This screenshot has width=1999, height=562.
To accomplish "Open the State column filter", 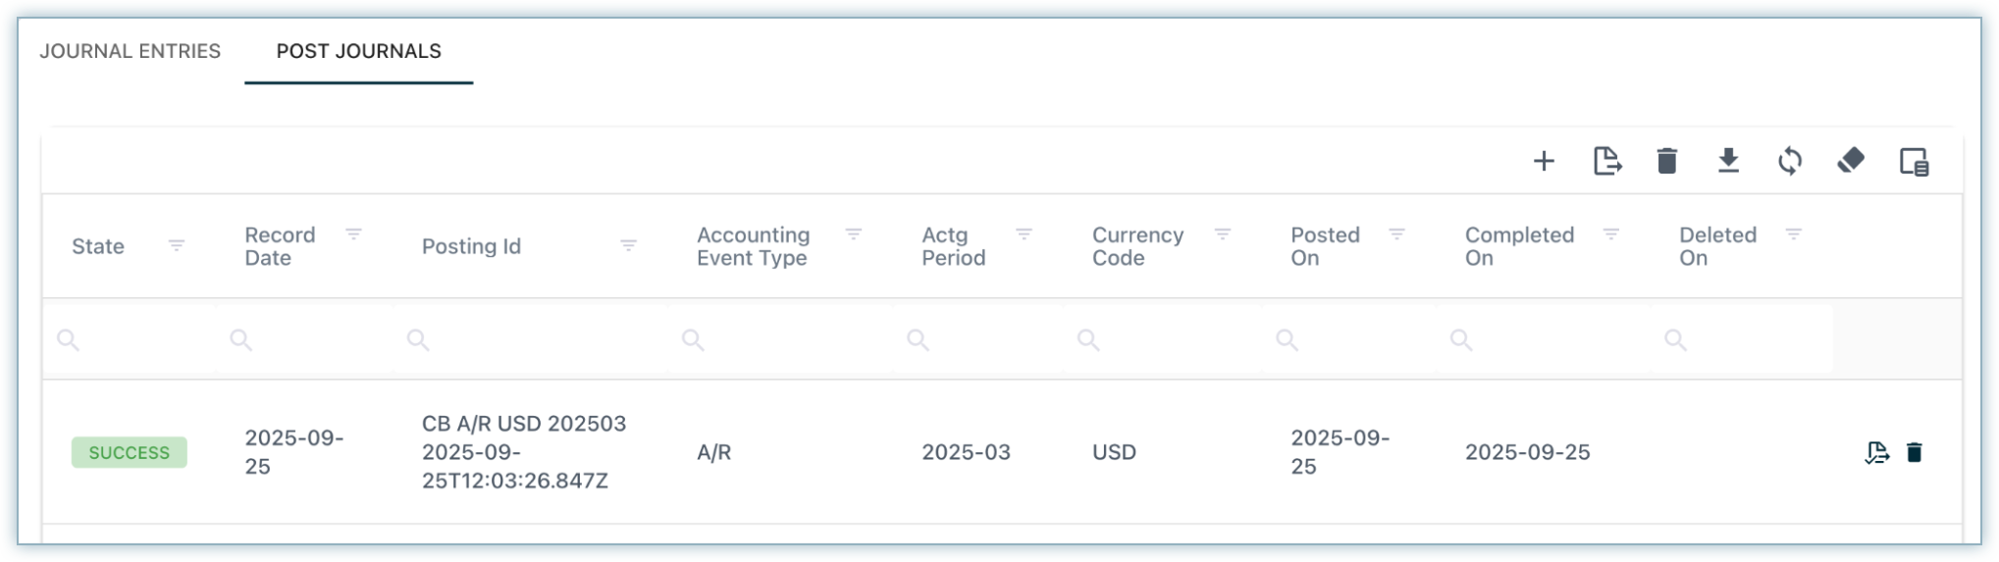I will click(x=177, y=245).
